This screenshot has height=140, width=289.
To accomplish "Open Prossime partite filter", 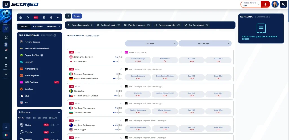I will (x=167, y=25).
